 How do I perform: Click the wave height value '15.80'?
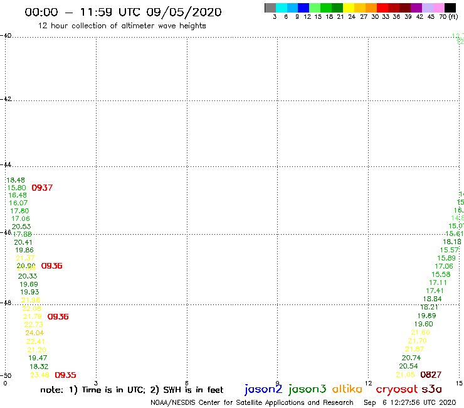tap(17, 188)
